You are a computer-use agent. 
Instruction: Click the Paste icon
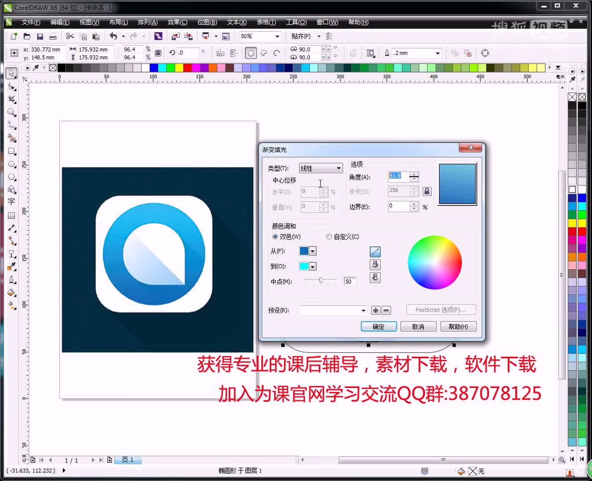tap(96, 36)
